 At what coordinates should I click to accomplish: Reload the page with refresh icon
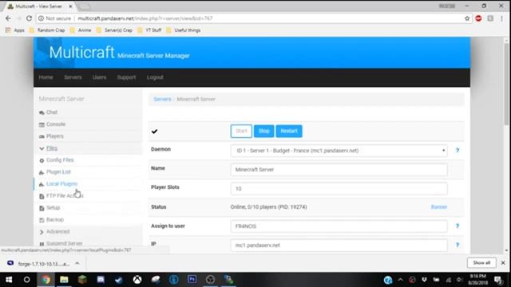click(x=29, y=18)
